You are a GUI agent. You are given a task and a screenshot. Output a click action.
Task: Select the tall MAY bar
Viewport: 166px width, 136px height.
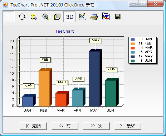(x=94, y=79)
